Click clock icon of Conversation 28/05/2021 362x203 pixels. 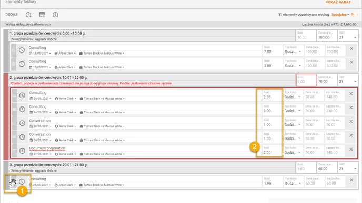22,123
